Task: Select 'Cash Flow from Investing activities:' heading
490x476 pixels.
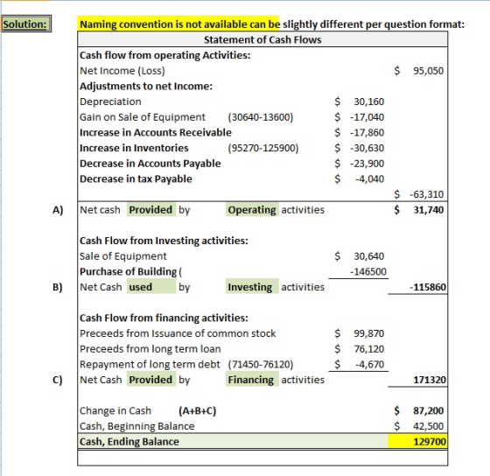Action: 164,241
